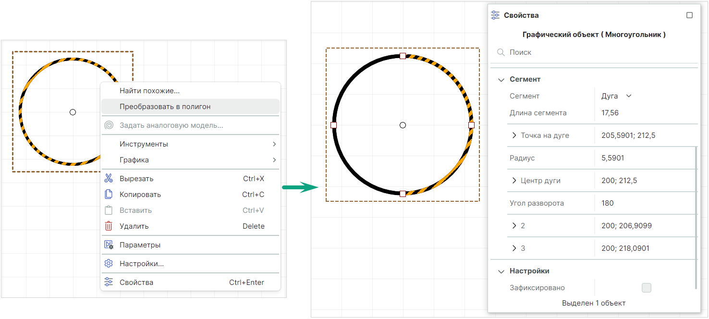Expand the Точка на дуге row

coord(514,135)
